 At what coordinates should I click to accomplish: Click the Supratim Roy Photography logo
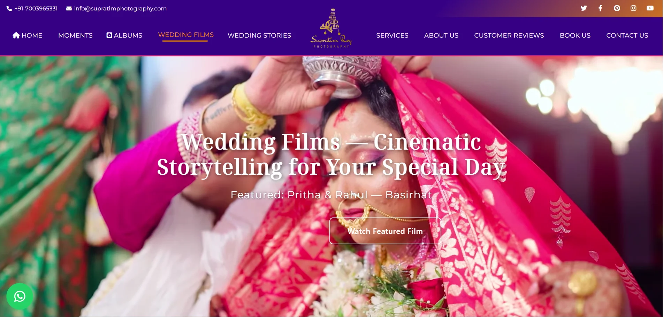(x=331, y=28)
